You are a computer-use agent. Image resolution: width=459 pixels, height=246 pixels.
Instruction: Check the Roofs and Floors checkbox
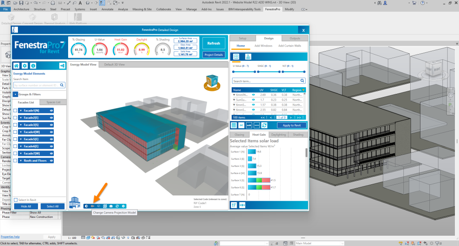click(x=15, y=161)
